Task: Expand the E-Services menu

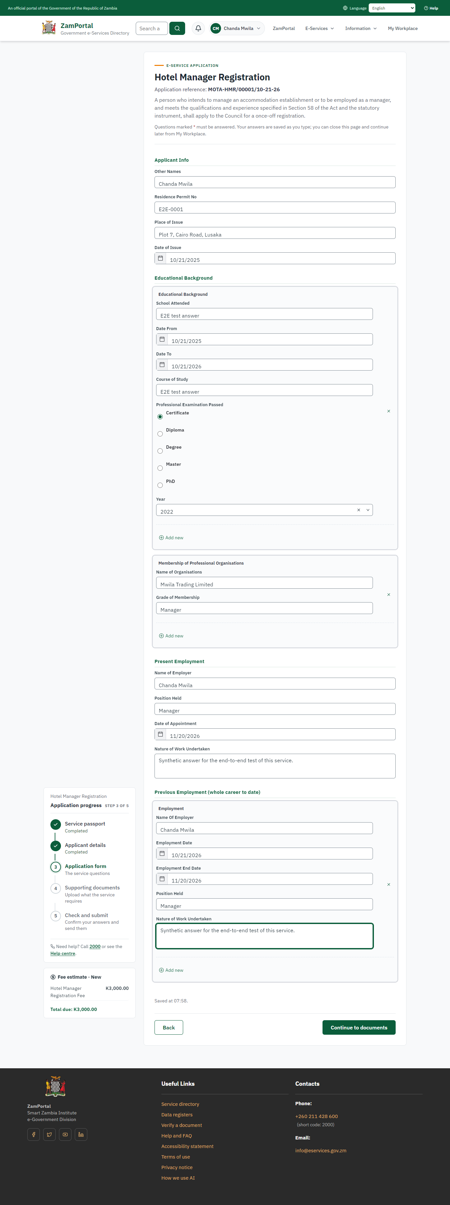Action: [x=320, y=29]
